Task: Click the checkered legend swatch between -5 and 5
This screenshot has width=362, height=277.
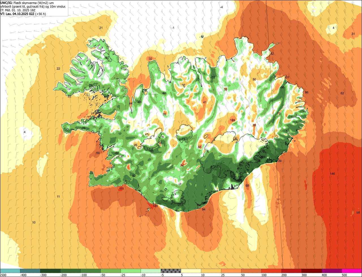Action: 171,271
